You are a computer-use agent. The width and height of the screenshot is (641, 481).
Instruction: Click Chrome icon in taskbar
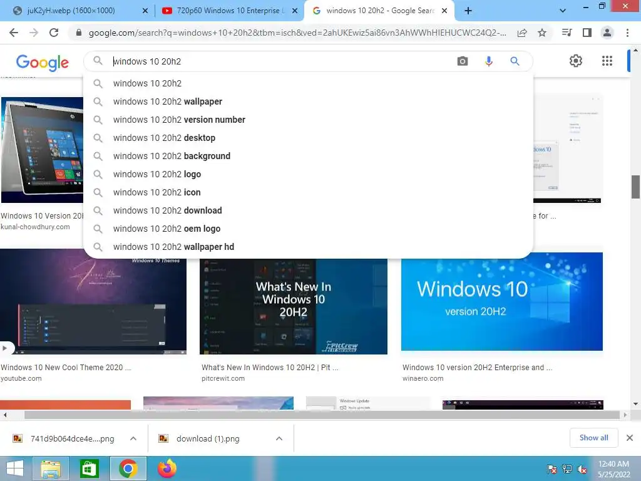[x=128, y=468]
